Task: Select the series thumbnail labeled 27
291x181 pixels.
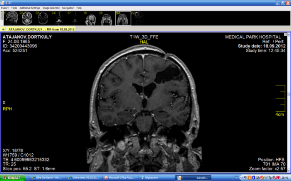Action: click(x=75, y=18)
